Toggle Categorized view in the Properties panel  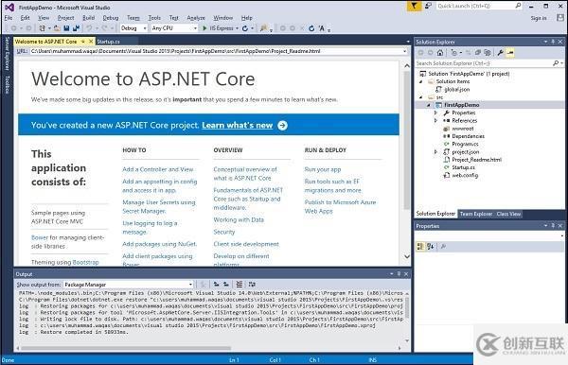click(x=420, y=247)
